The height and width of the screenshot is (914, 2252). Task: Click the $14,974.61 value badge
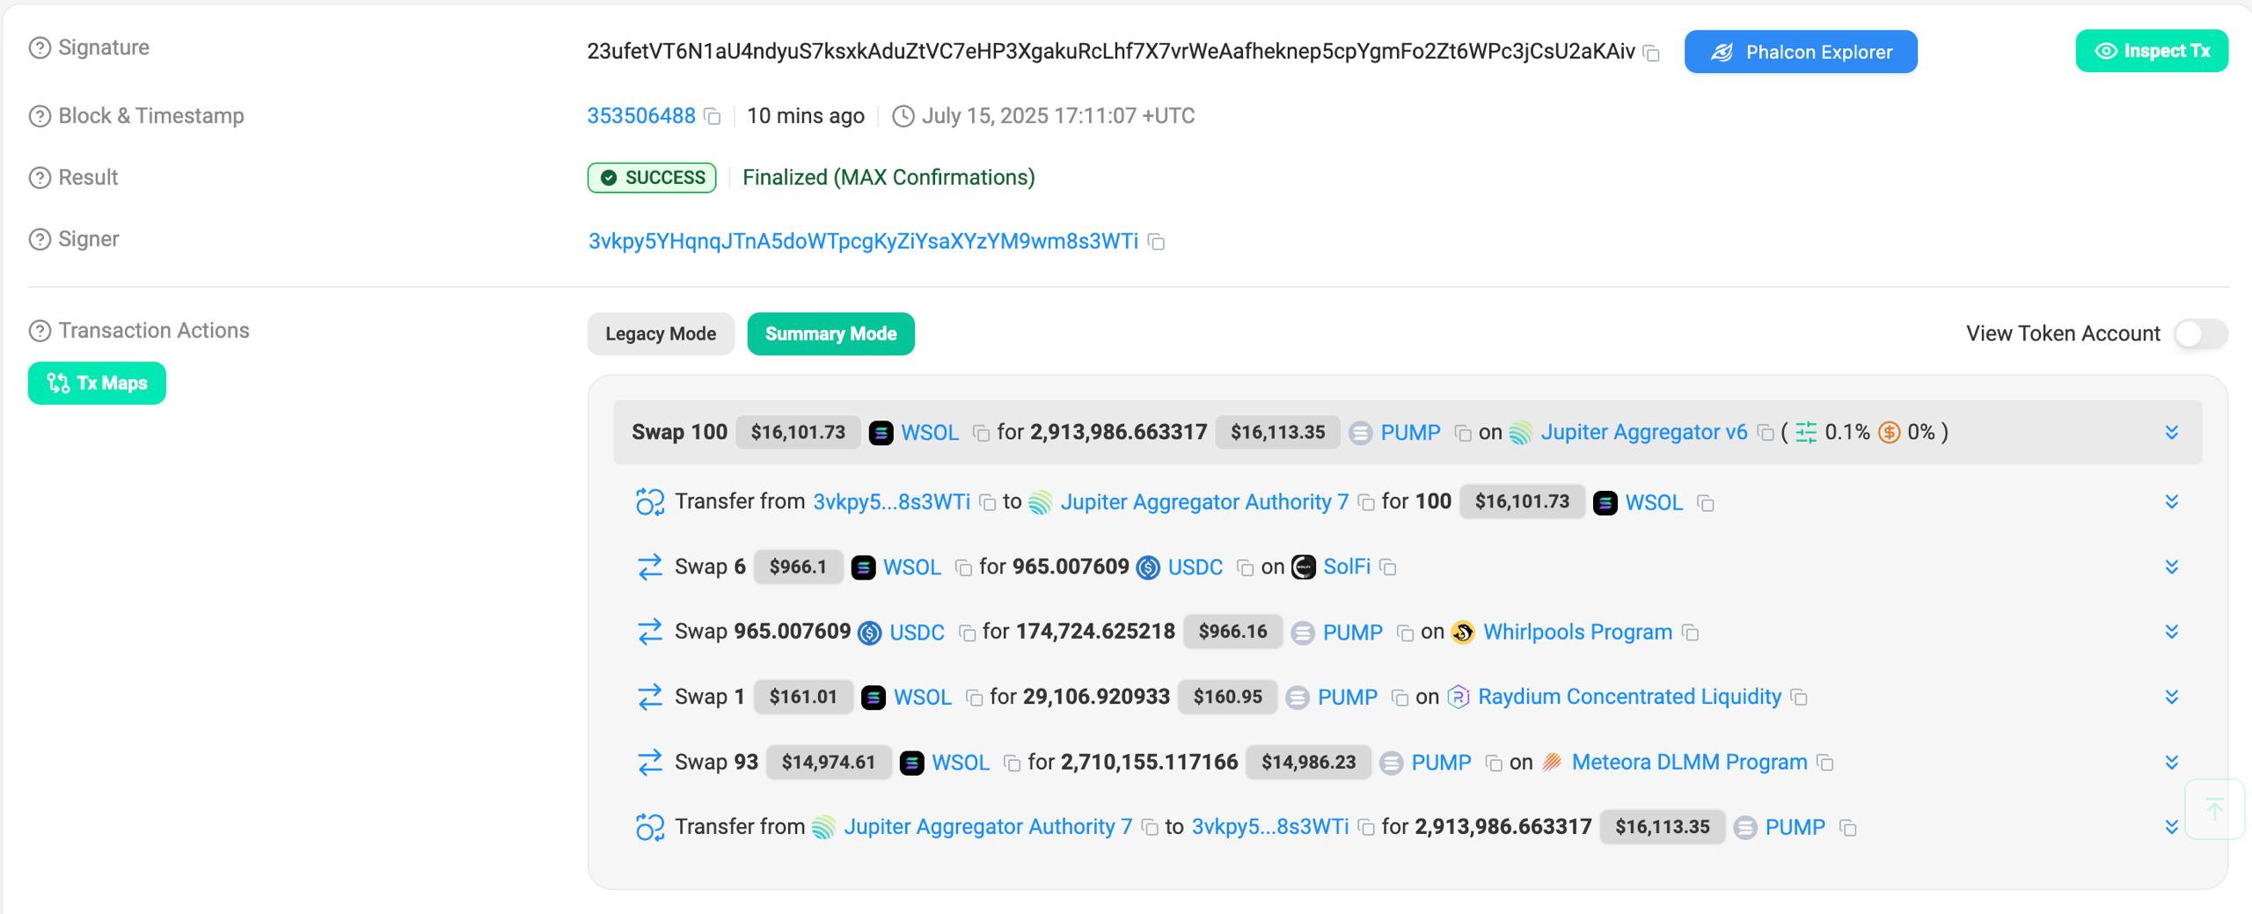point(829,762)
